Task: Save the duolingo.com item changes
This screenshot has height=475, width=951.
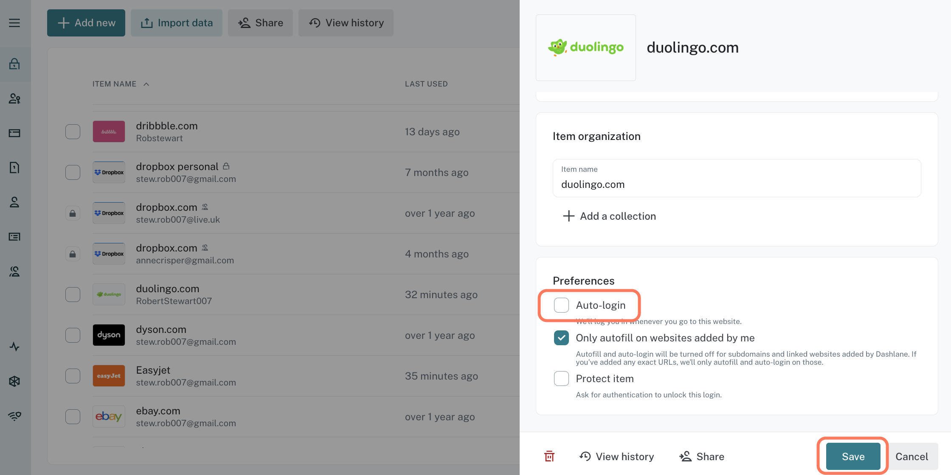Action: 853,456
